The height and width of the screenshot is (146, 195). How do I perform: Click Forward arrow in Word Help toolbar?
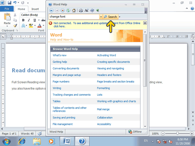(x=57, y=11)
